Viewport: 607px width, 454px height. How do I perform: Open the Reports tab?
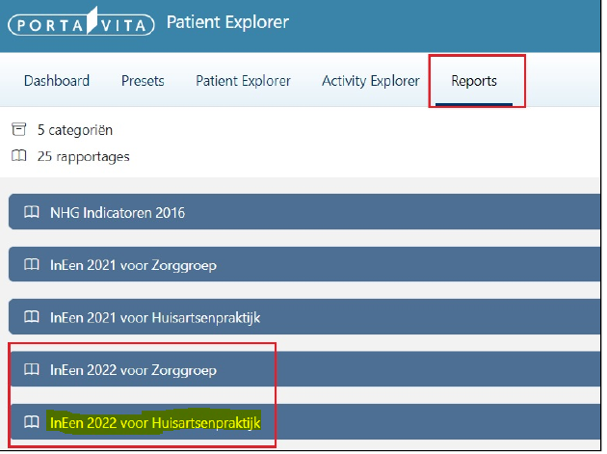[x=474, y=81]
